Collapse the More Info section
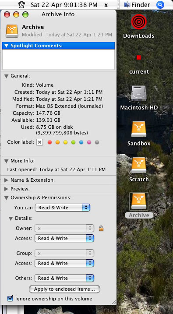 click(x=7, y=161)
